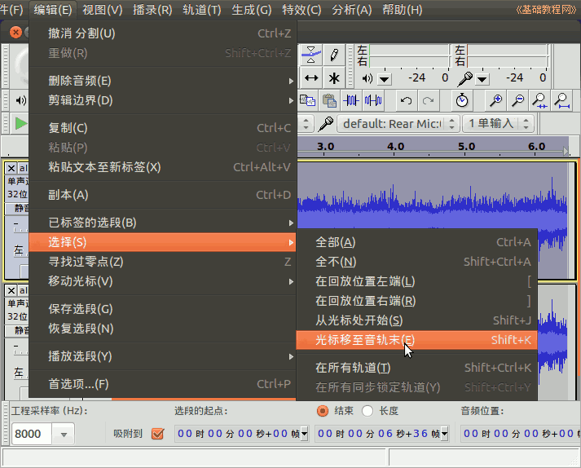Click the Copy toolbar icon
Image resolution: width=581 pixels, height=468 pixels.
(307, 100)
